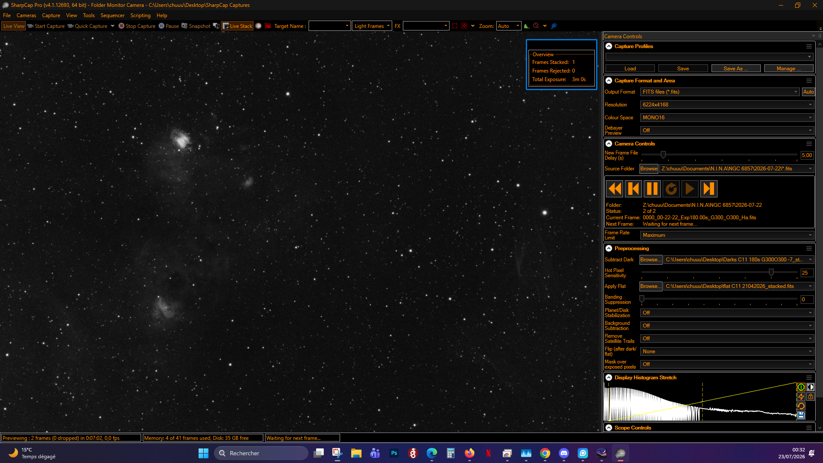Open the Sequencer menu
This screenshot has height=463, width=823.
coord(112,15)
